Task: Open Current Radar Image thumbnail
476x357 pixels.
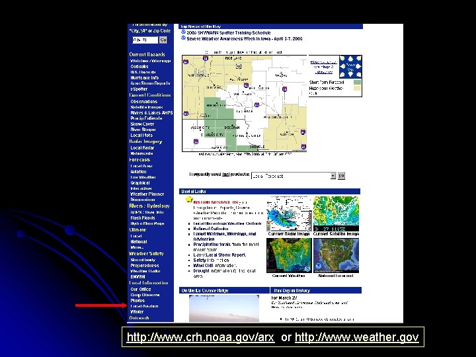Action: click(x=289, y=214)
